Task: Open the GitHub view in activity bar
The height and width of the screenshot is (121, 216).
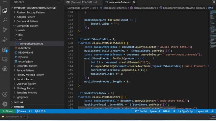Action: point(5,69)
